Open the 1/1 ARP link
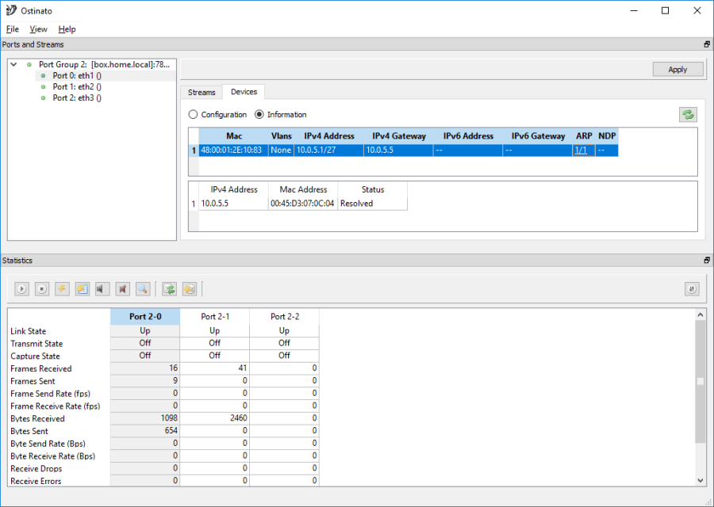The height and width of the screenshot is (507, 714). point(581,150)
